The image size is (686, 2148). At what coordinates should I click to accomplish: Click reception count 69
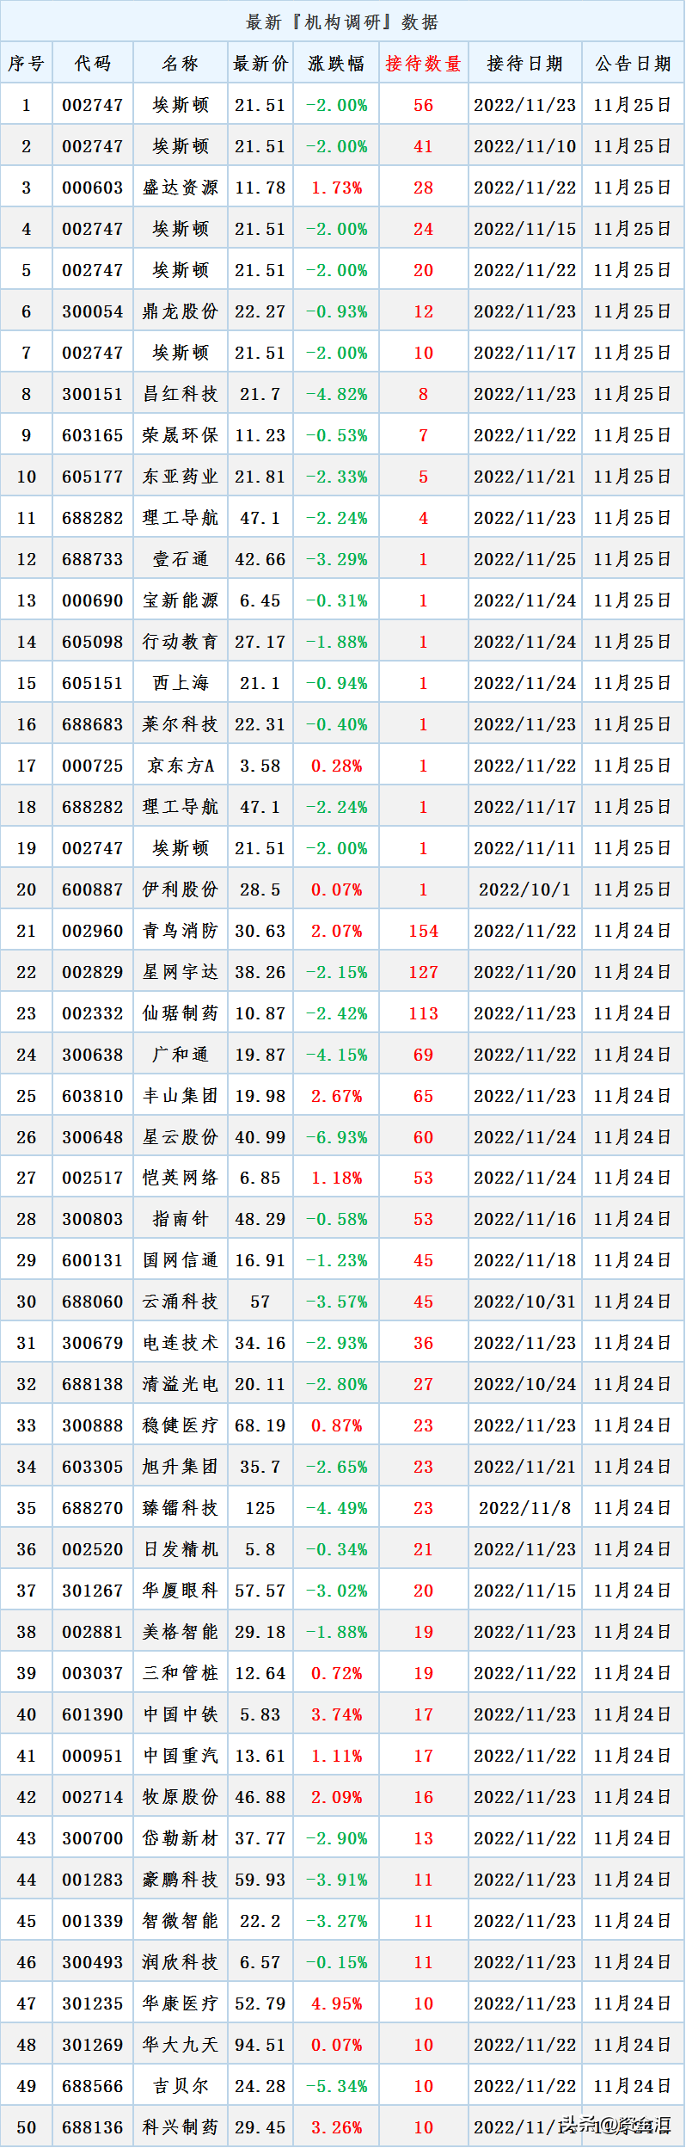[x=424, y=1055]
